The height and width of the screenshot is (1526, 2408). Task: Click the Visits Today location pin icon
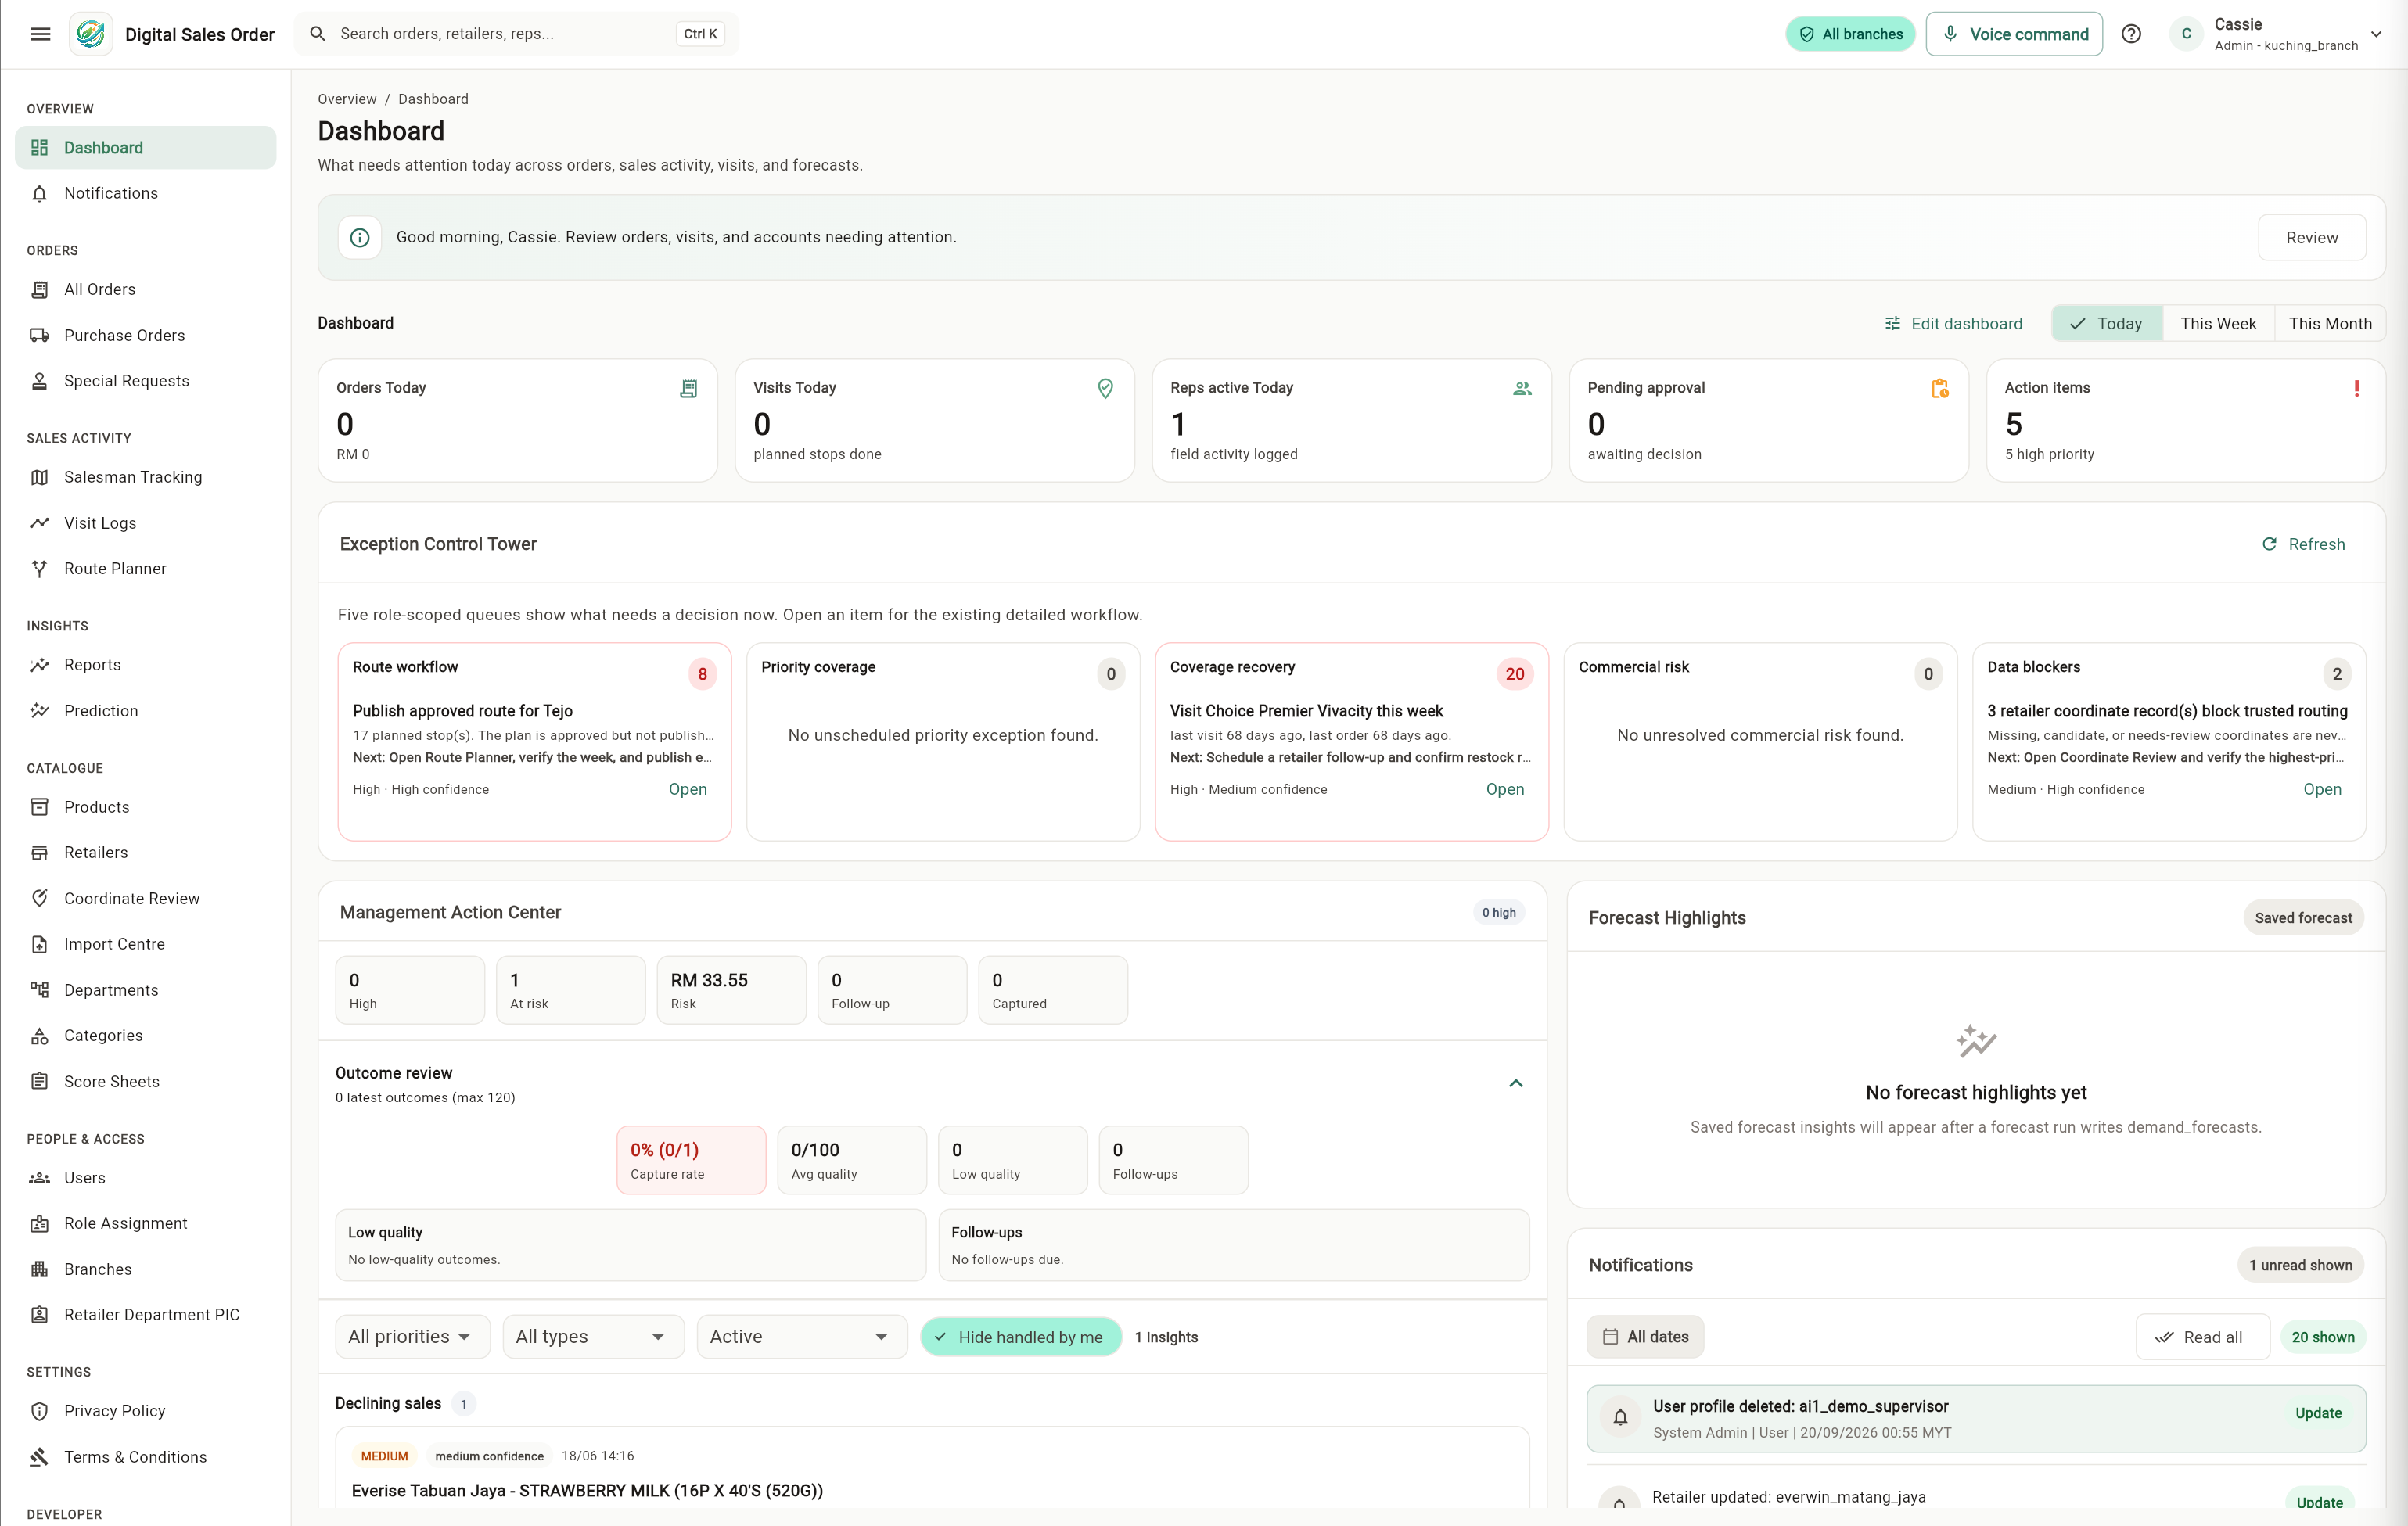1105,388
